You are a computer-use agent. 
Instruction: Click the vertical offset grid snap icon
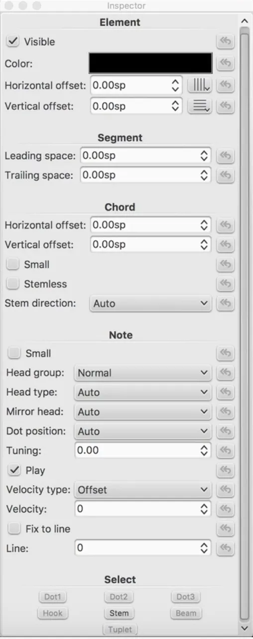pyautogui.click(x=200, y=106)
